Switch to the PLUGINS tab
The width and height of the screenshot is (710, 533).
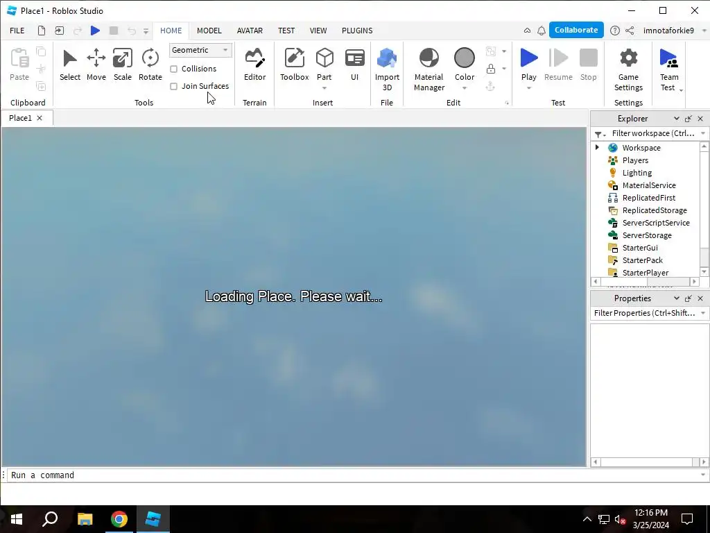357,31
